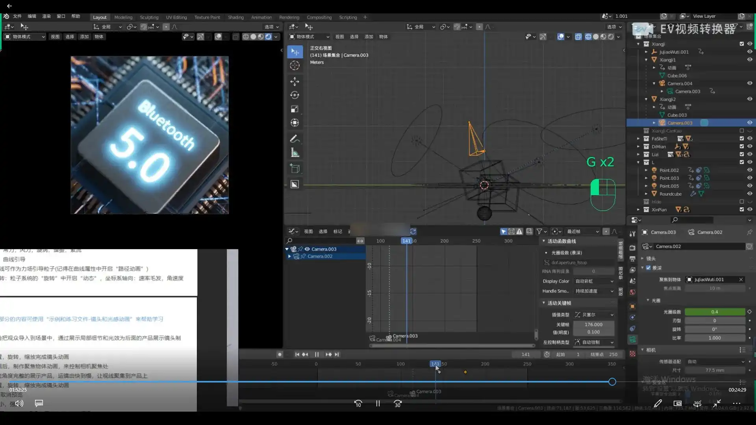Click the video player pause icon
This screenshot has width=756, height=425.
pos(378,403)
